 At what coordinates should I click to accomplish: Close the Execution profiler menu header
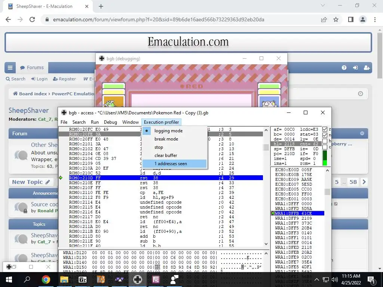(161, 122)
